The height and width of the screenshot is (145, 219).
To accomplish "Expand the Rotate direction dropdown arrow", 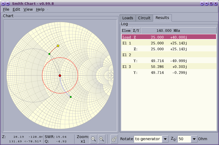I will coord(165,139).
